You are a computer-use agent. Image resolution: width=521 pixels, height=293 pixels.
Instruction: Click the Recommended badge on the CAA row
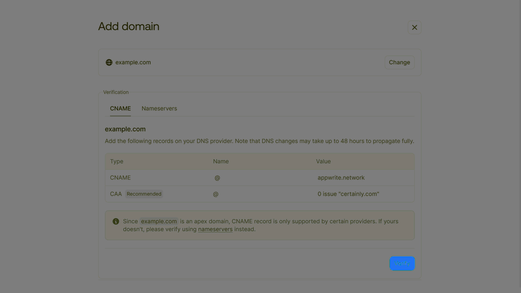(x=144, y=194)
